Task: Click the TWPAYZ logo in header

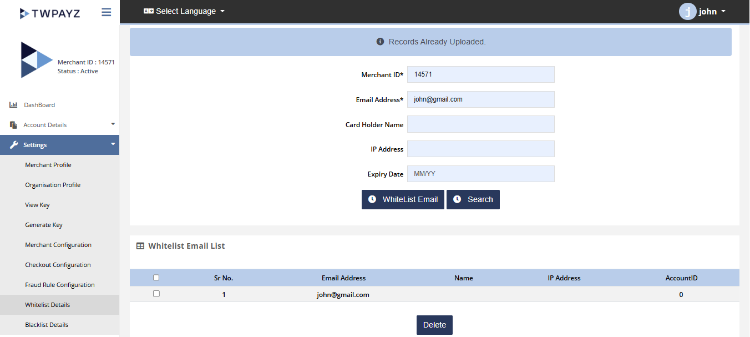Action: point(50,13)
